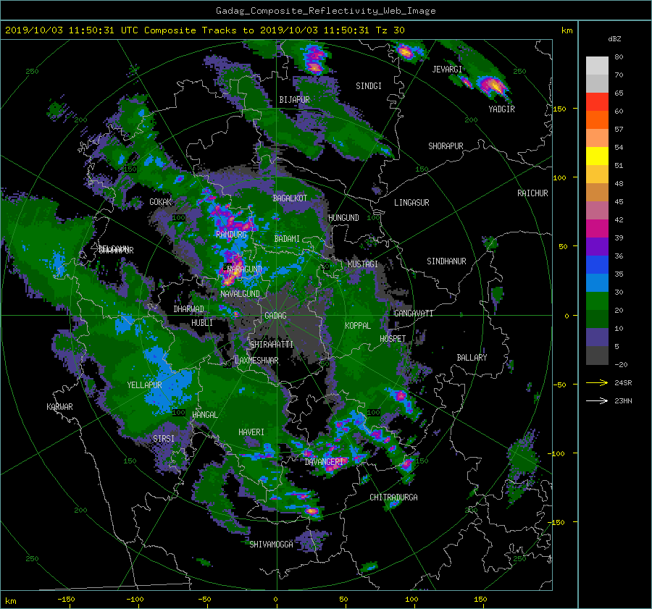The width and height of the screenshot is (652, 609).
Task: Click the yellow 24SR track arrow
Action: 597,382
